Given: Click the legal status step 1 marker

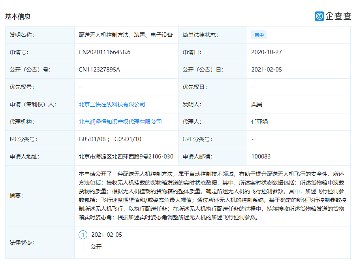Looking at the screenshot, I should [x=83, y=235].
